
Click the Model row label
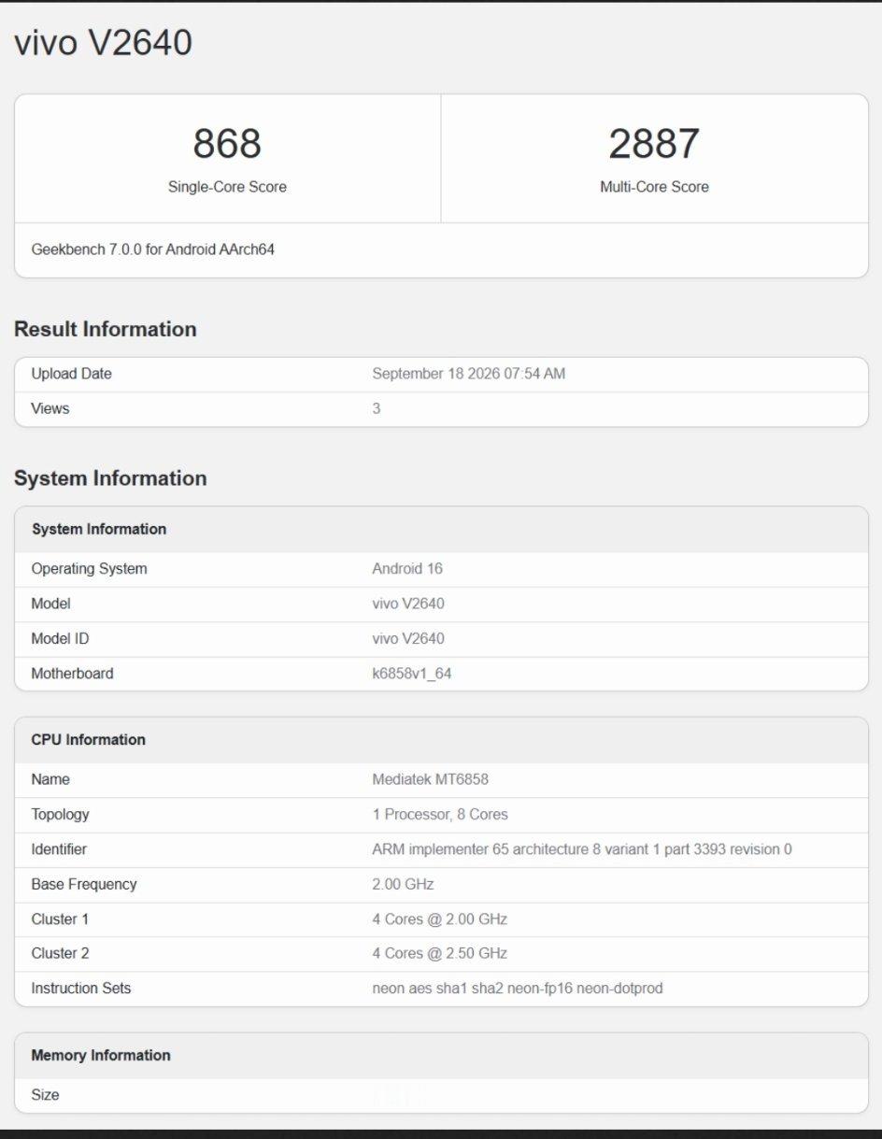[50, 604]
